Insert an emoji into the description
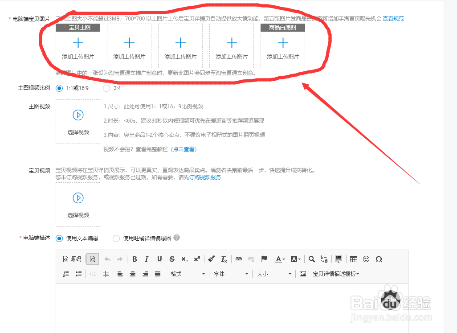 (366, 259)
